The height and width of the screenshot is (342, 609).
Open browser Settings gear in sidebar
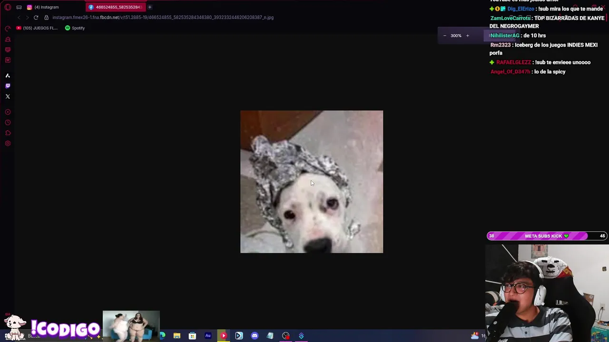[8, 143]
